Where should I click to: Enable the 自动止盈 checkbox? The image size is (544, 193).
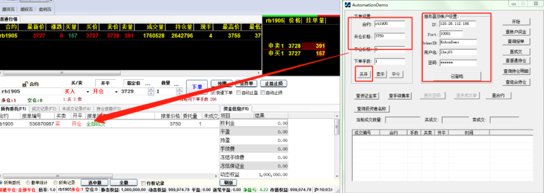[x=239, y=93]
